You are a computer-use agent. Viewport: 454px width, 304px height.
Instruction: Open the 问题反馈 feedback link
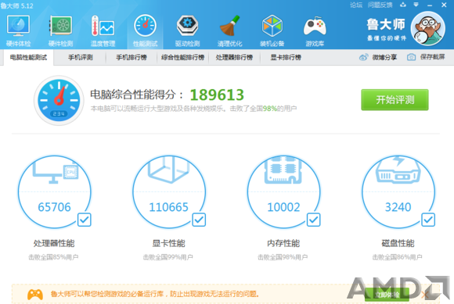coord(380,5)
